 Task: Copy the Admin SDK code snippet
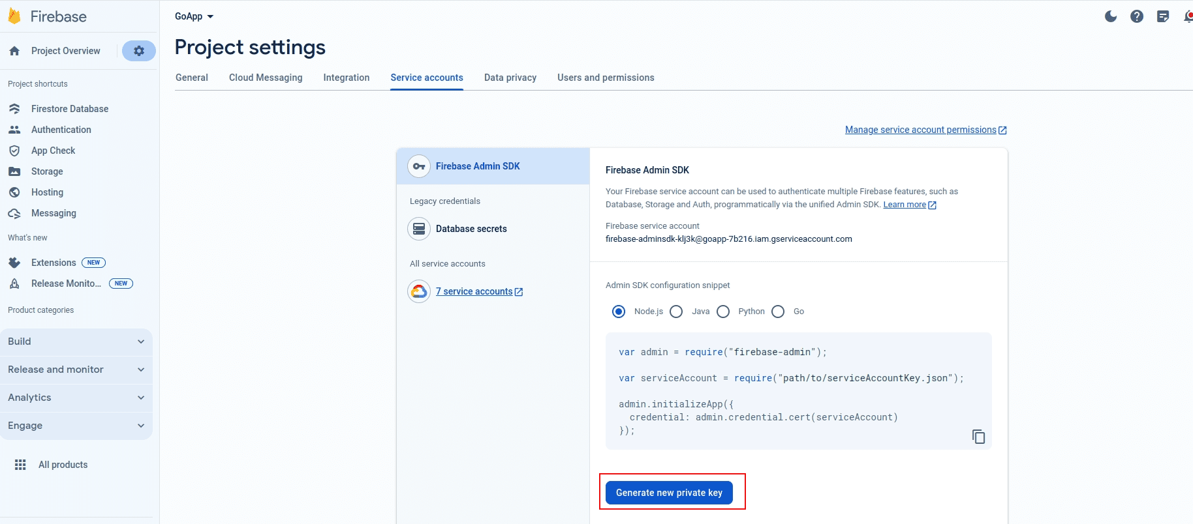[978, 437]
